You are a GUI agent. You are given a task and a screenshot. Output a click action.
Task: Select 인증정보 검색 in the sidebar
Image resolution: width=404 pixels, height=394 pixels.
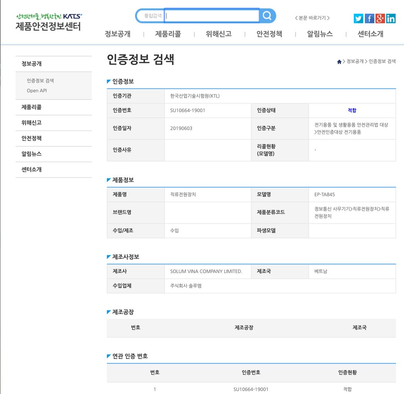pos(40,81)
